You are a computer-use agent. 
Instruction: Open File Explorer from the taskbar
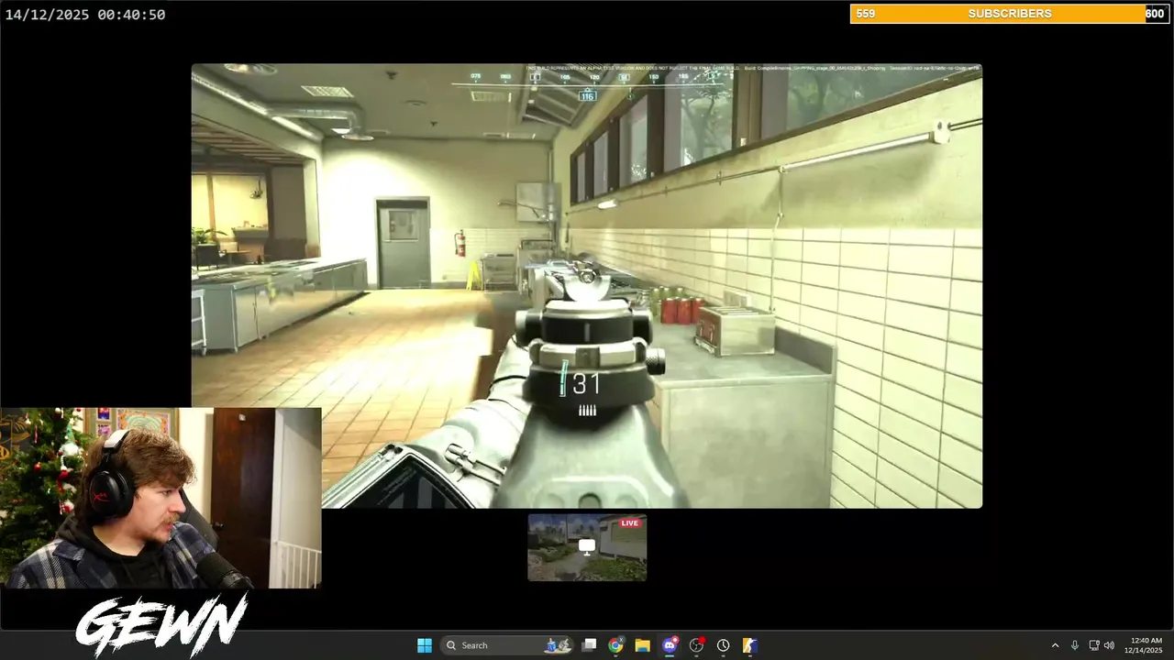[x=642, y=645]
